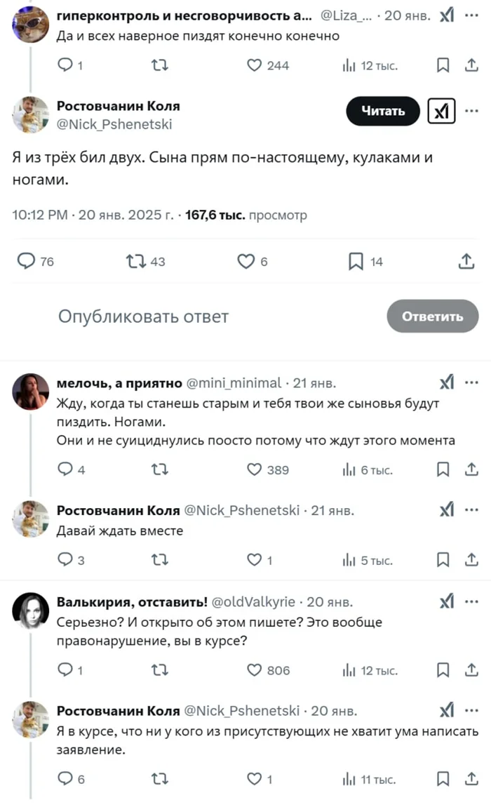This screenshot has width=491, height=807.
Task: Click the Опубликовать ответ reply field
Action: (x=144, y=316)
